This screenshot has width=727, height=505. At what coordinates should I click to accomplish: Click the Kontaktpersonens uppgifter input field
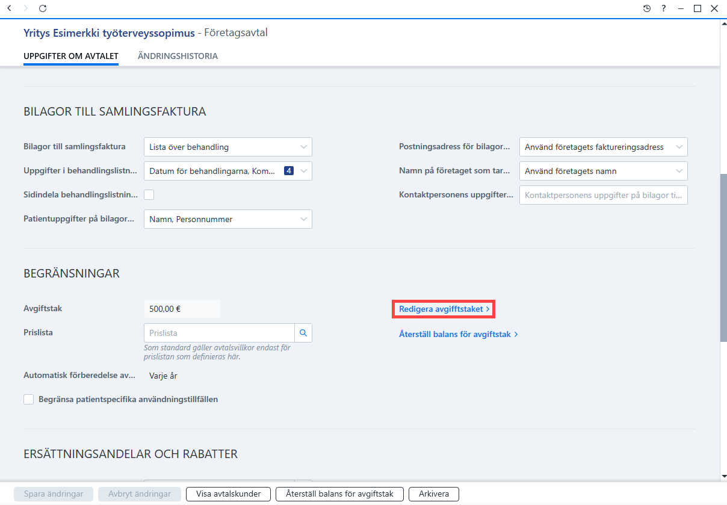(604, 195)
